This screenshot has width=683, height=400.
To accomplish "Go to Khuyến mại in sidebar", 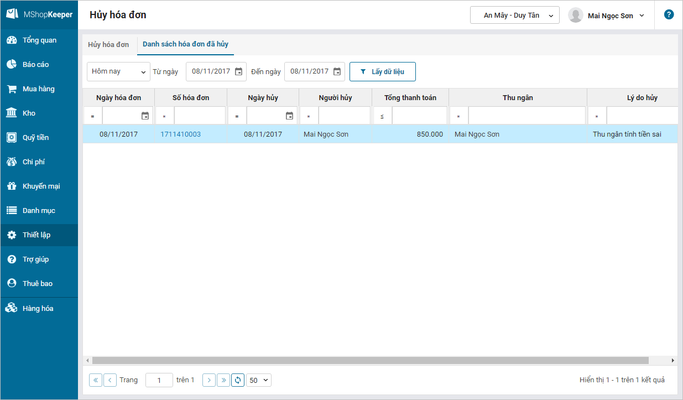I will point(41,186).
